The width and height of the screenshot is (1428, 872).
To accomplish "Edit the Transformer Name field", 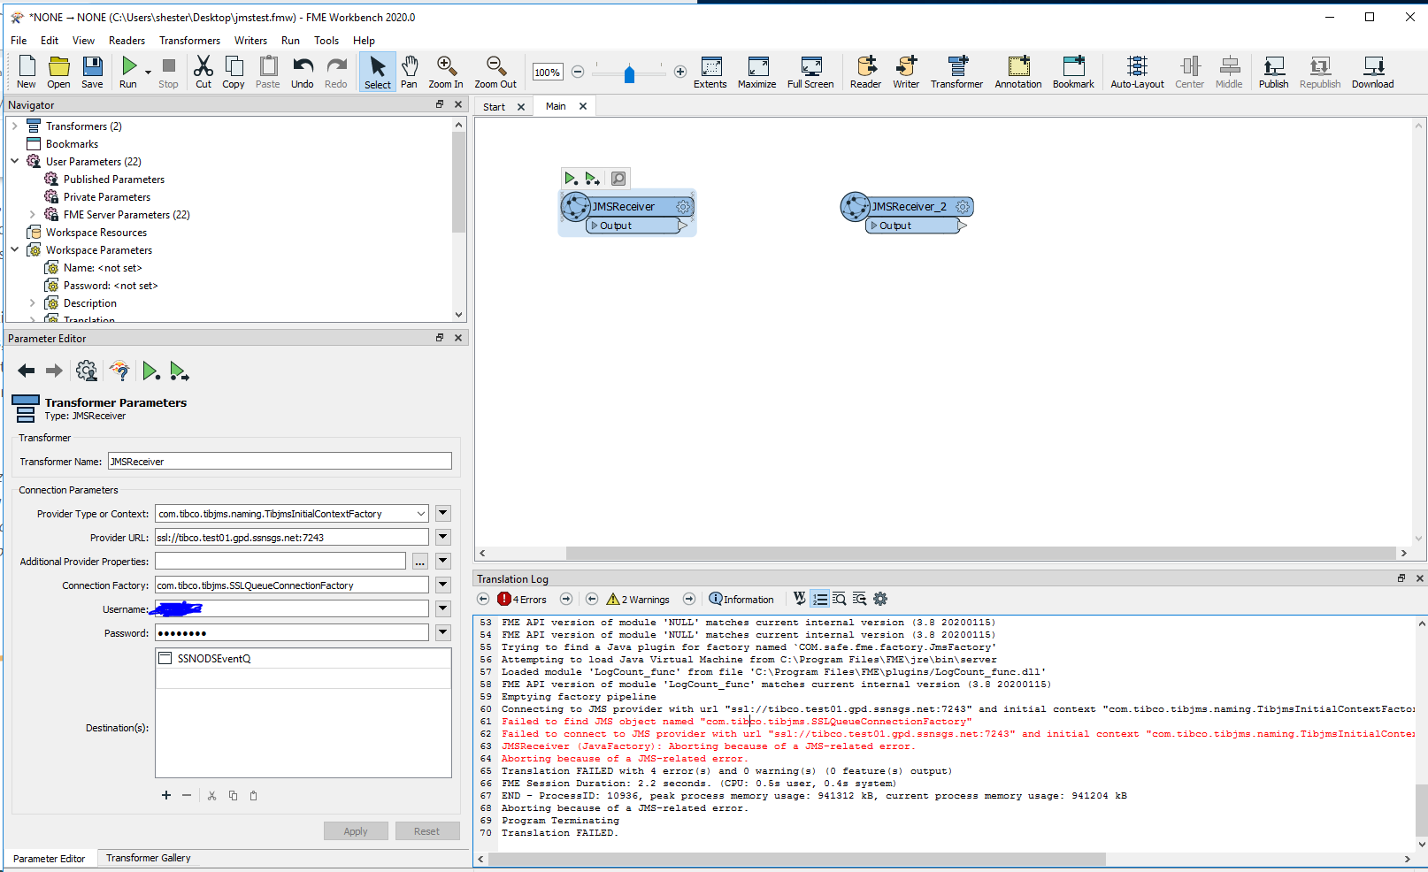I will point(280,462).
